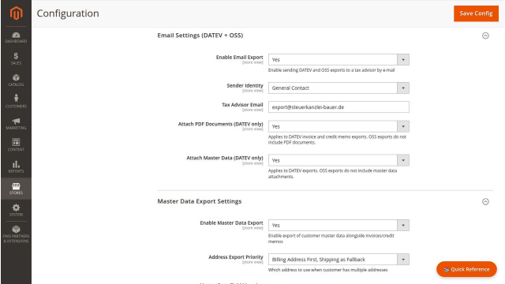The image size is (505, 284).
Task: Click the Email Settings (DATEV + OSS) heading
Action: pos(200,35)
